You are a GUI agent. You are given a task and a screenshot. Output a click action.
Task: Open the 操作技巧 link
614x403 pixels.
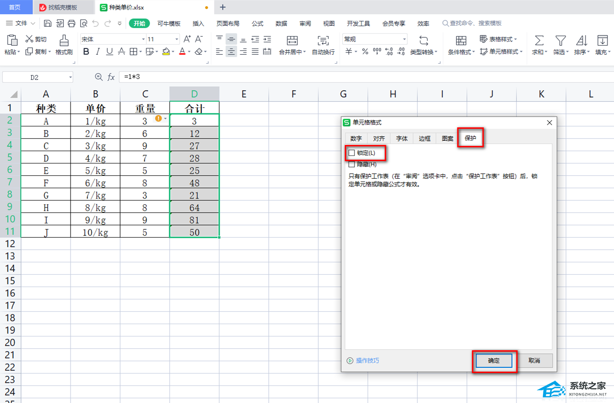coord(367,361)
